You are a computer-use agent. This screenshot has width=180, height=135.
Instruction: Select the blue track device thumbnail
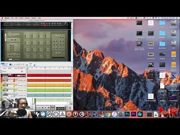point(5,94)
